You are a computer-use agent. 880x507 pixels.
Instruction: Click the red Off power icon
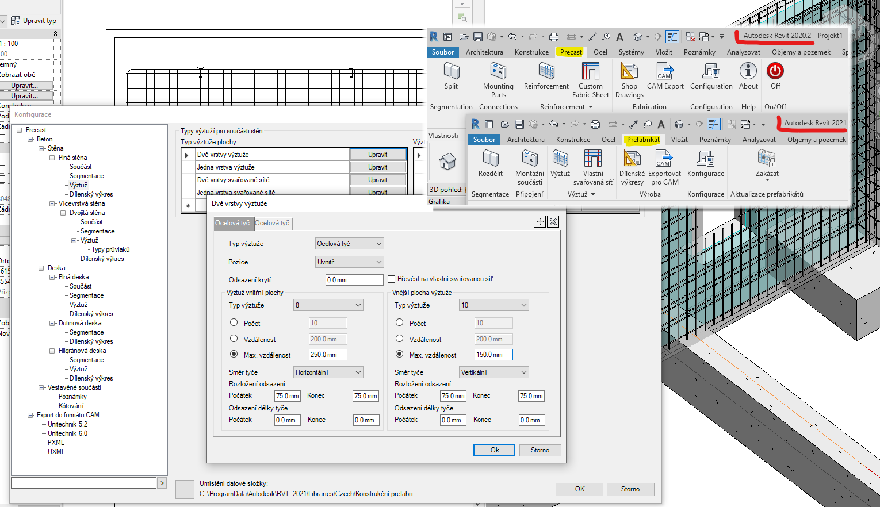pyautogui.click(x=775, y=71)
